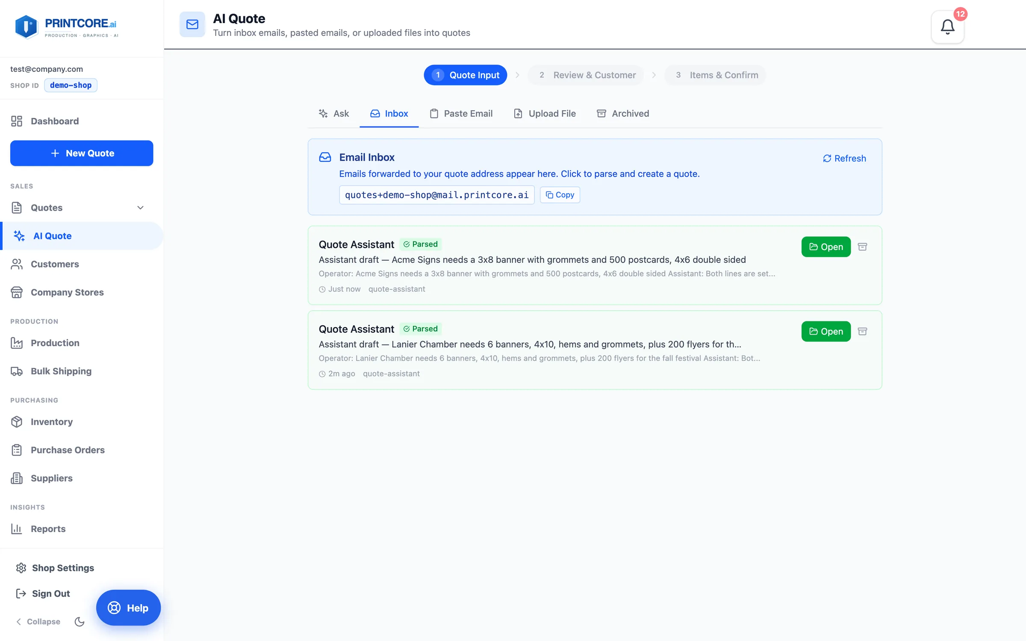
Task: Open Shop Settings
Action: (x=55, y=568)
